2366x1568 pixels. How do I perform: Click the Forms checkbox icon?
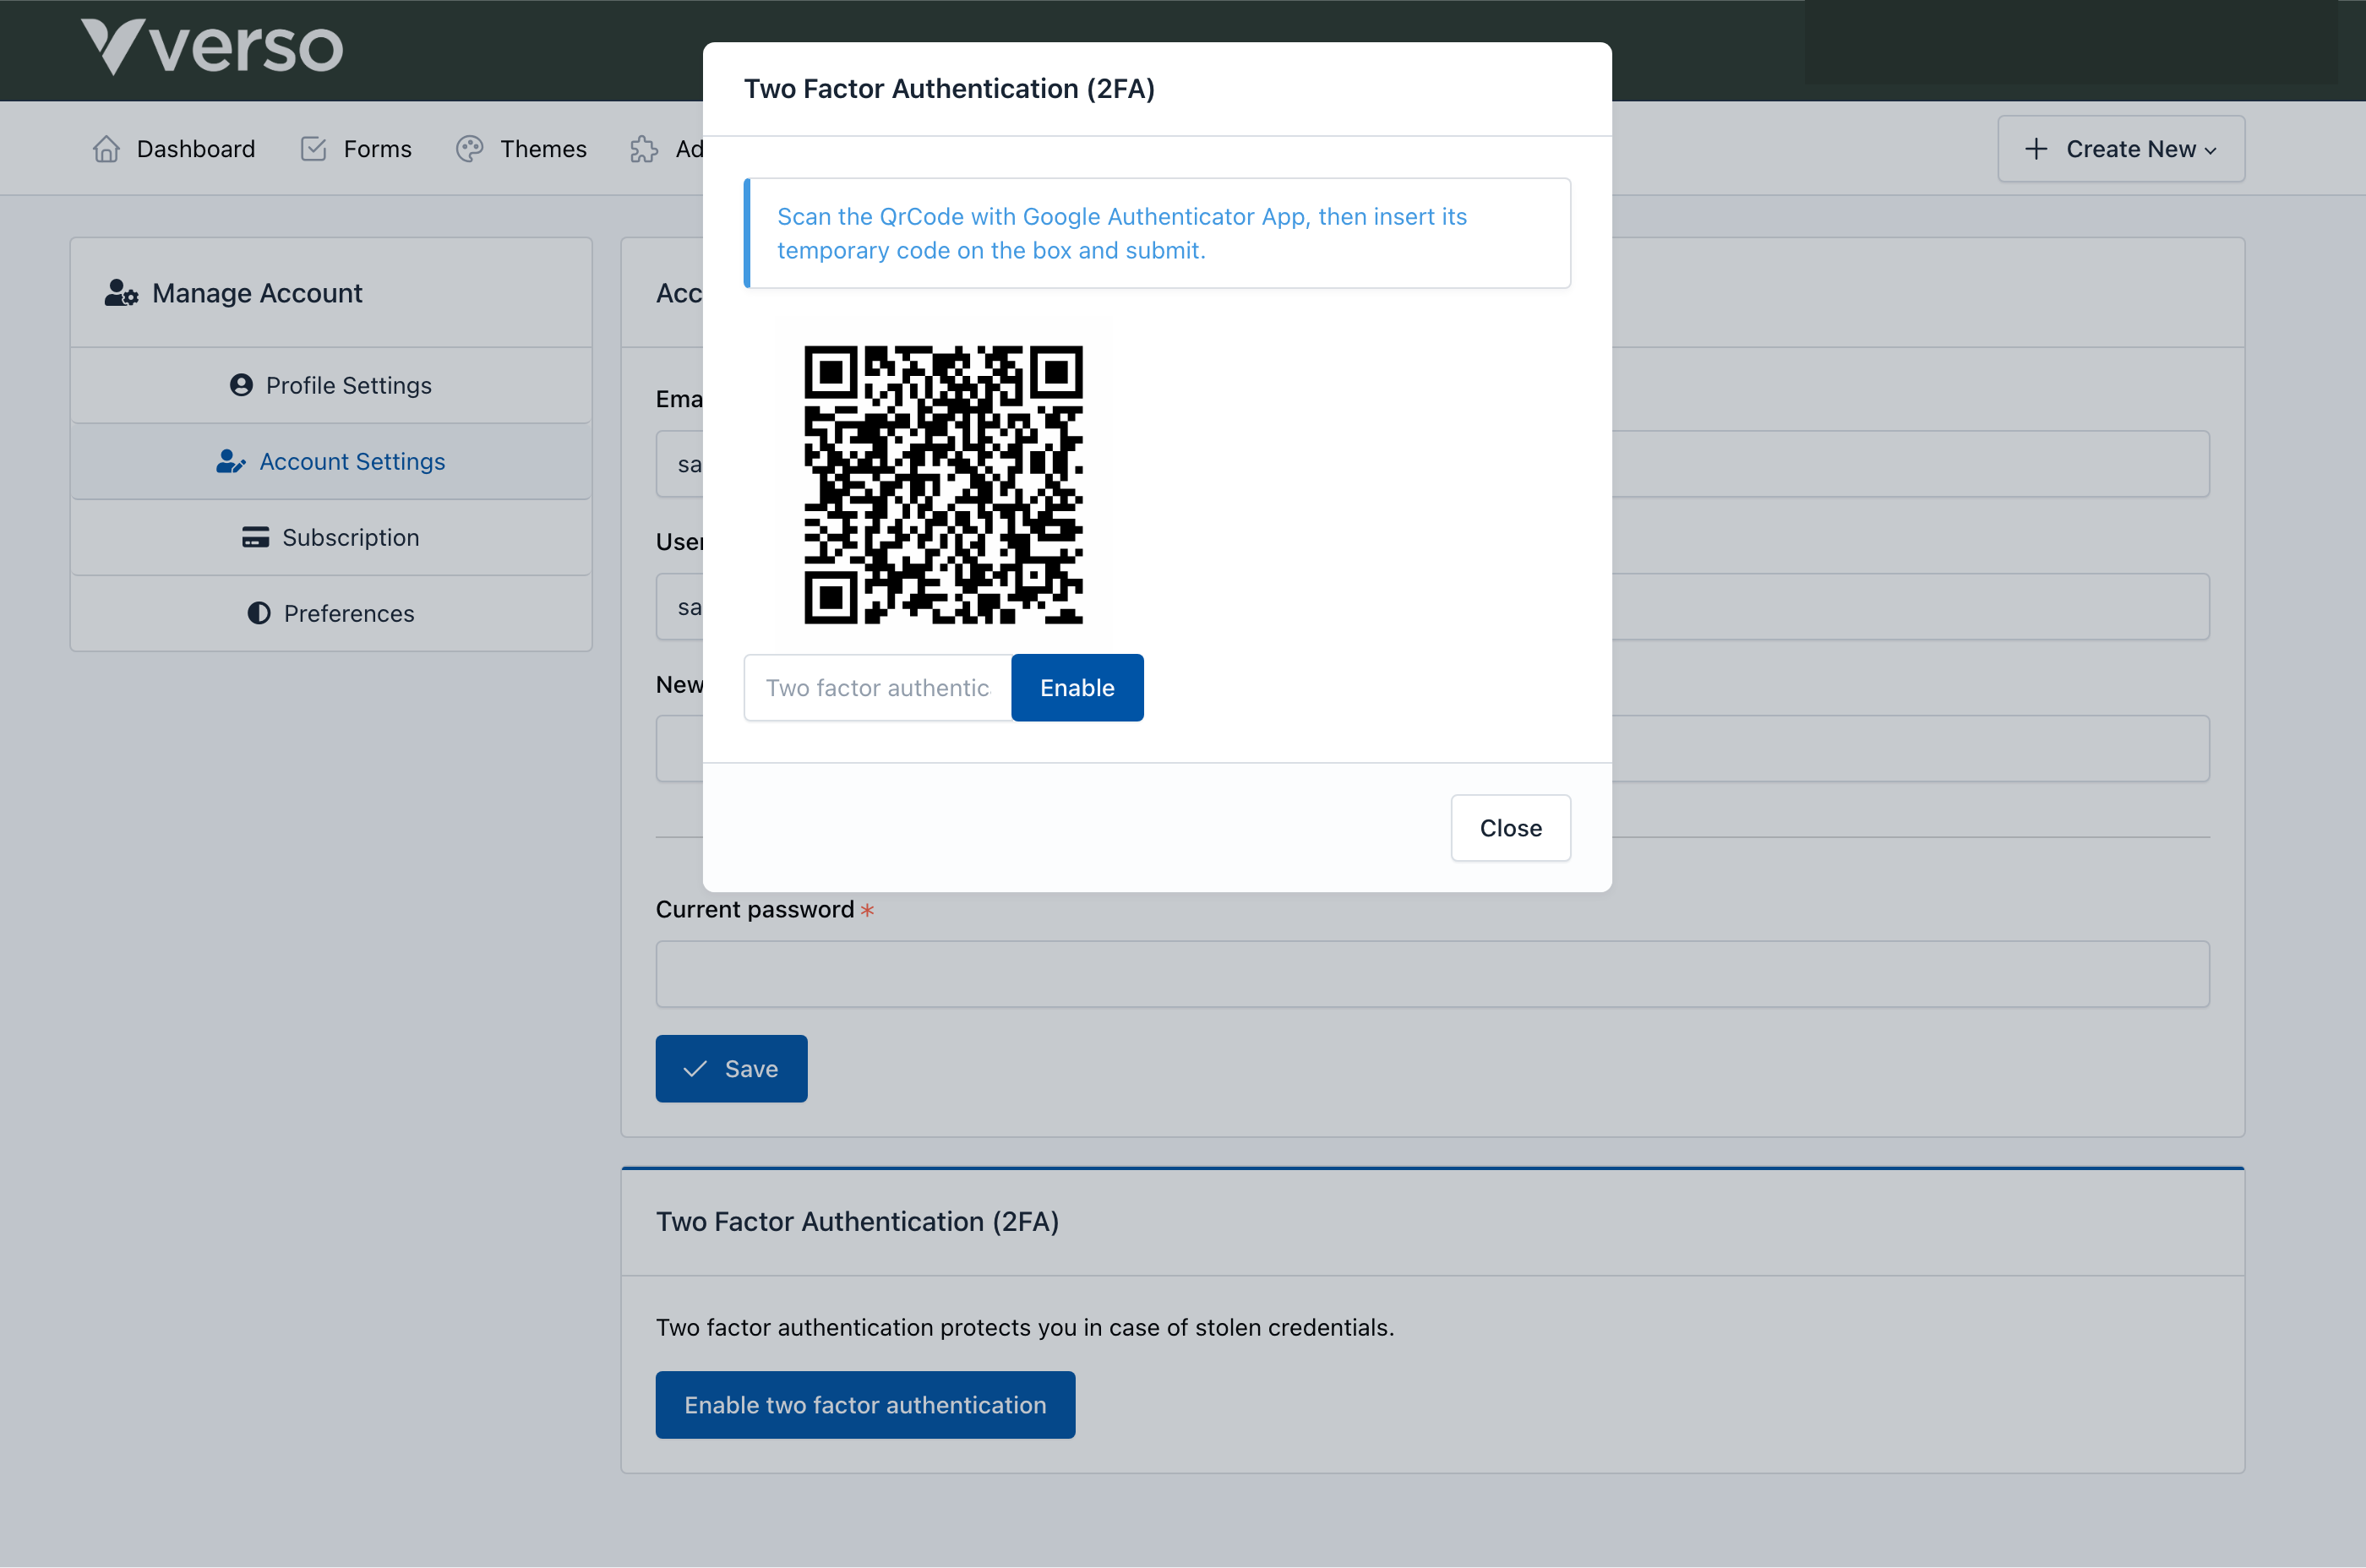[x=313, y=148]
